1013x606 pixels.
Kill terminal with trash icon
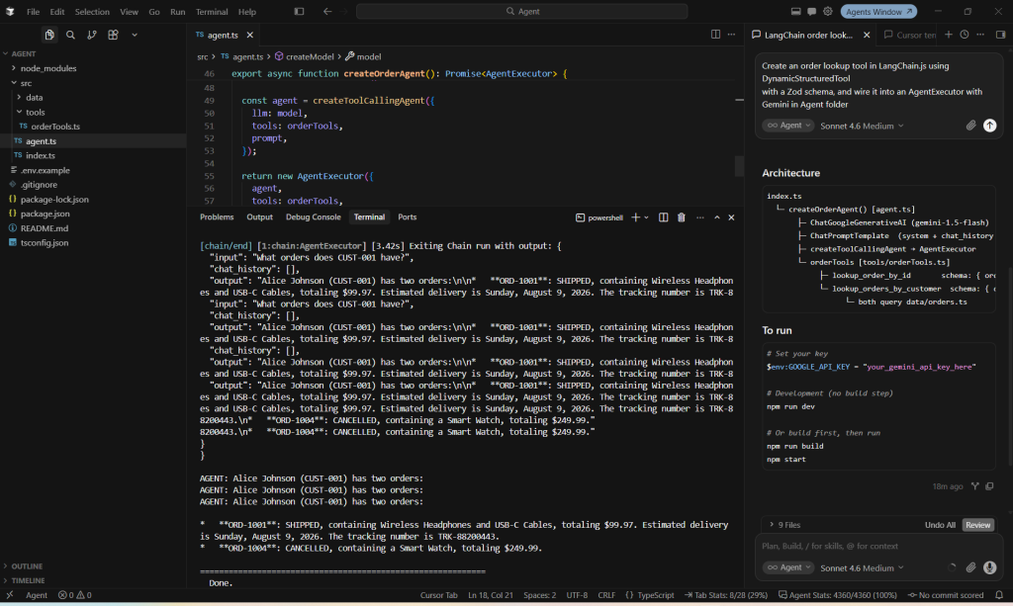tap(681, 217)
